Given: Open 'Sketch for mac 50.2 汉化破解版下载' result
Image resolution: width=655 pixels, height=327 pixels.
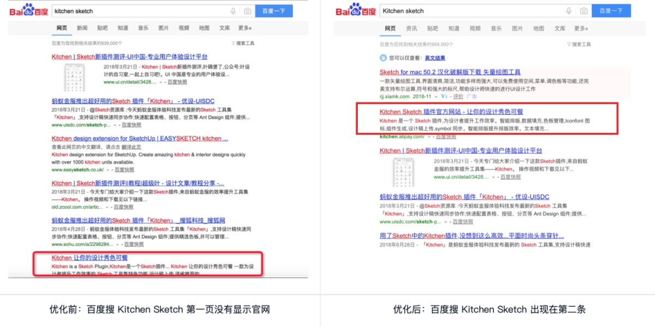Looking at the screenshot, I should click(x=450, y=72).
